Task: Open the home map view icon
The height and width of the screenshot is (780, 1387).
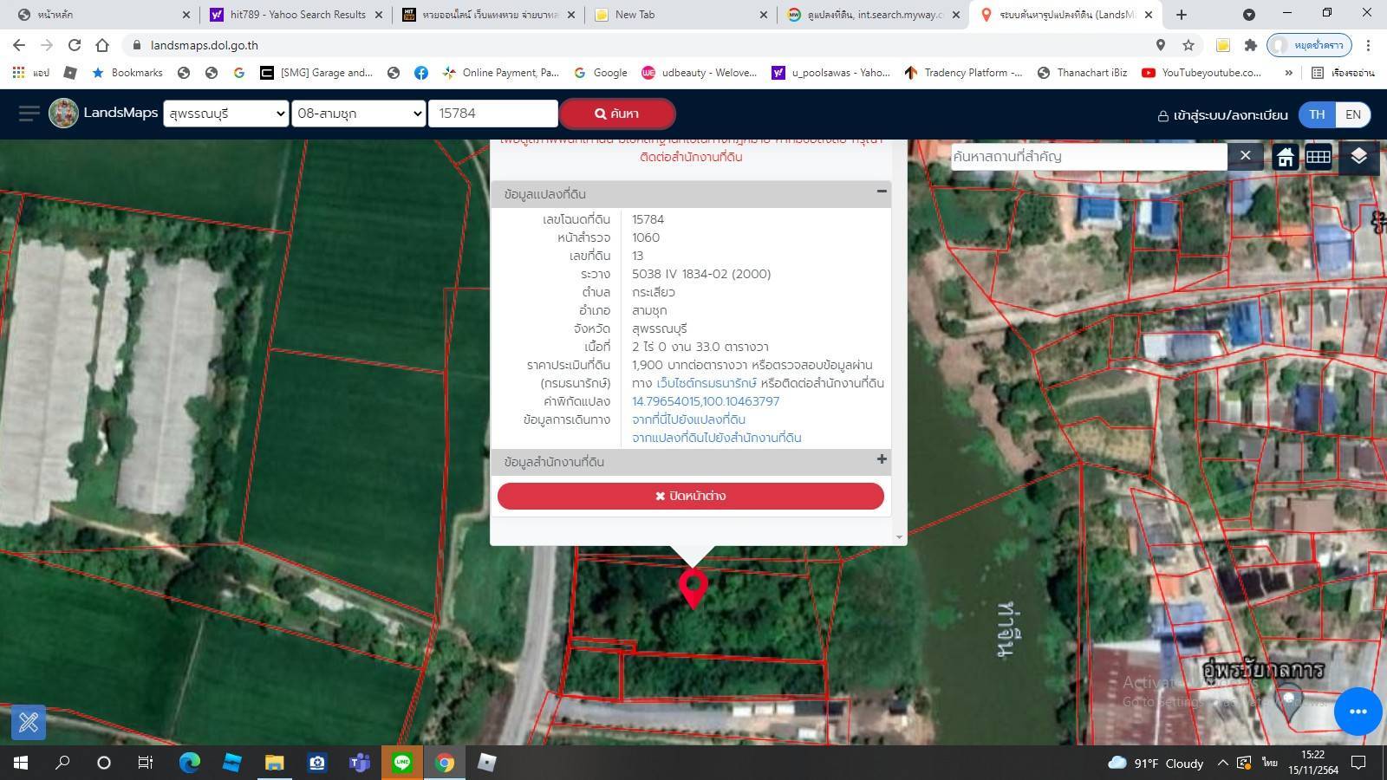Action: 1286,157
